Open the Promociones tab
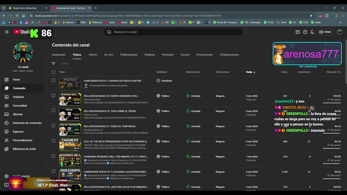Screen dimensions: 347x195 (x=205, y=55)
